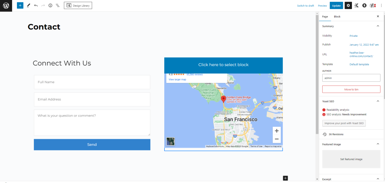Image resolution: width=385 pixels, height=183 pixels.
Task: Open the three-dot Options menu
Action: (381, 6)
